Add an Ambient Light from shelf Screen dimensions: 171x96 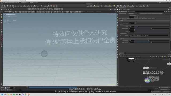[x=132, y=5]
